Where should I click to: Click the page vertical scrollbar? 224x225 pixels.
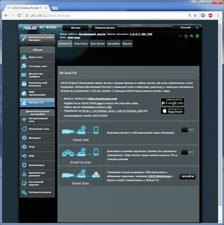point(220,115)
